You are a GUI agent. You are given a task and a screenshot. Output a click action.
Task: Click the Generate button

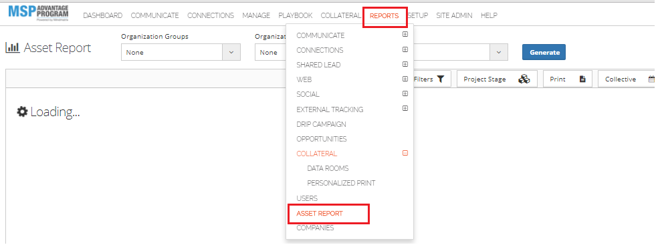544,52
